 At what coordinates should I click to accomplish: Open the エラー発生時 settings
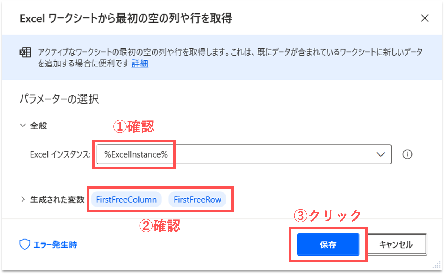55,245
